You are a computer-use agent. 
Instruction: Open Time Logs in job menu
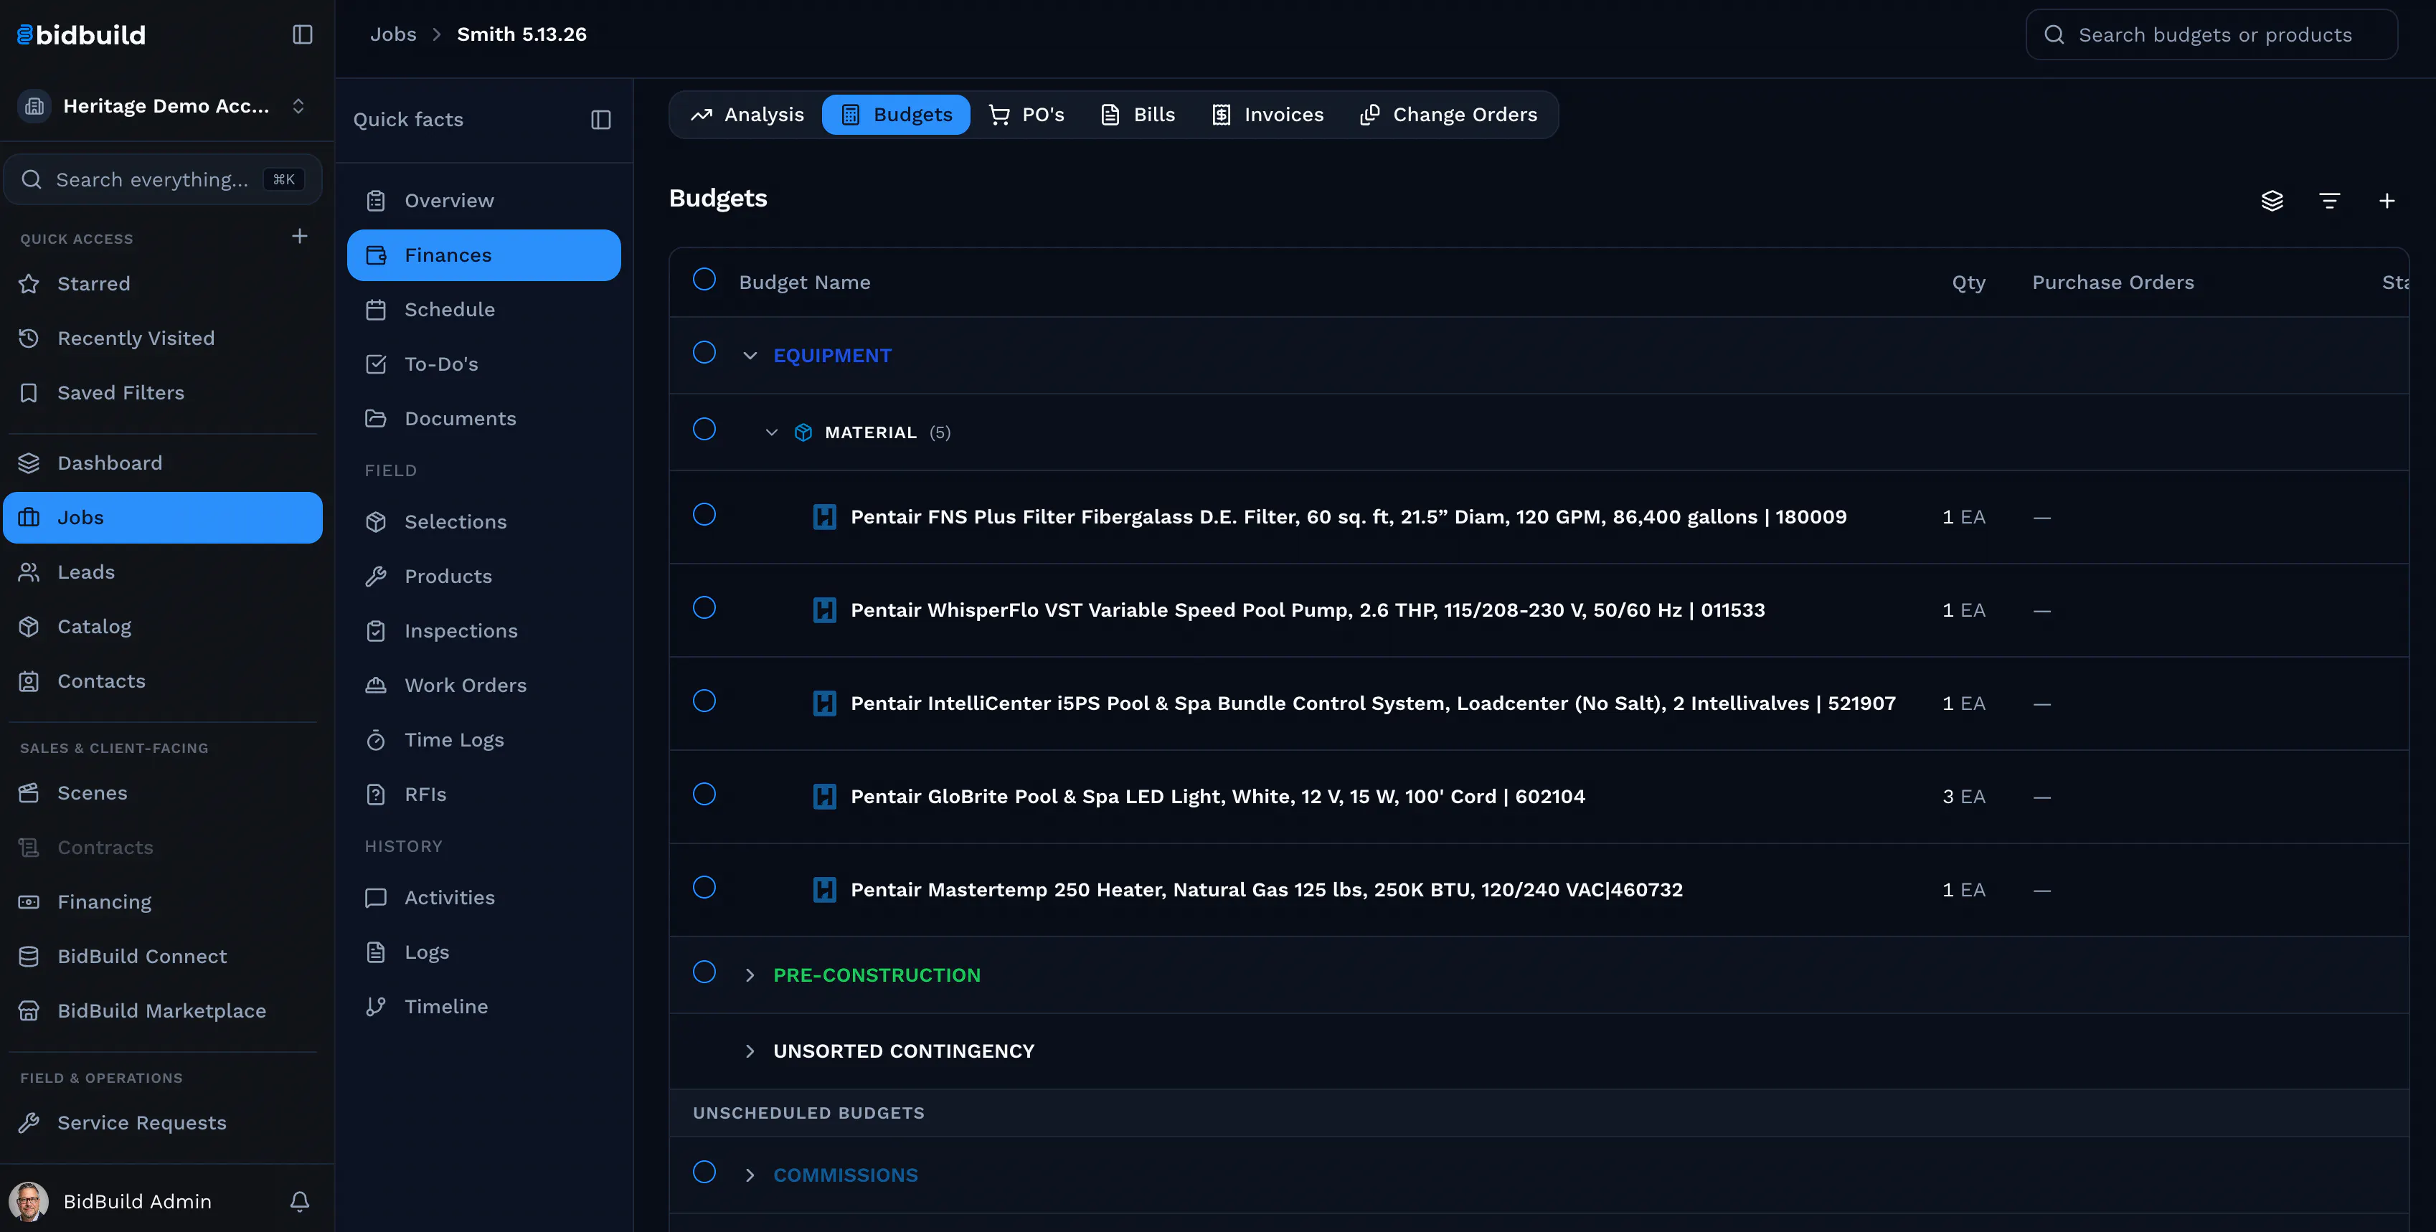483,740
